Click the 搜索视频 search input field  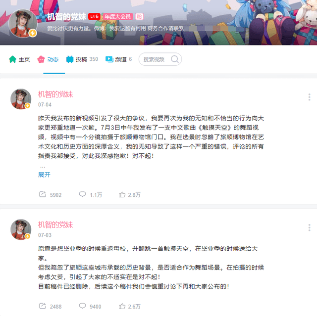point(154,59)
